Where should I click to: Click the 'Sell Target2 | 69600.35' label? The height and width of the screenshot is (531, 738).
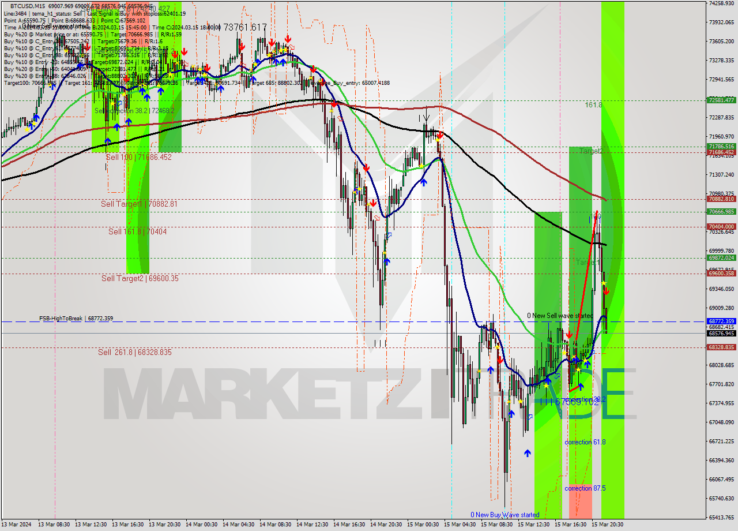pyautogui.click(x=140, y=278)
